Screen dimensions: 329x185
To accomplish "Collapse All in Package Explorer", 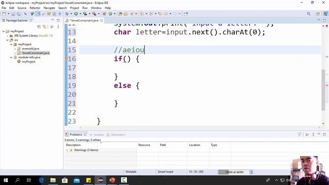I will point(39,27).
